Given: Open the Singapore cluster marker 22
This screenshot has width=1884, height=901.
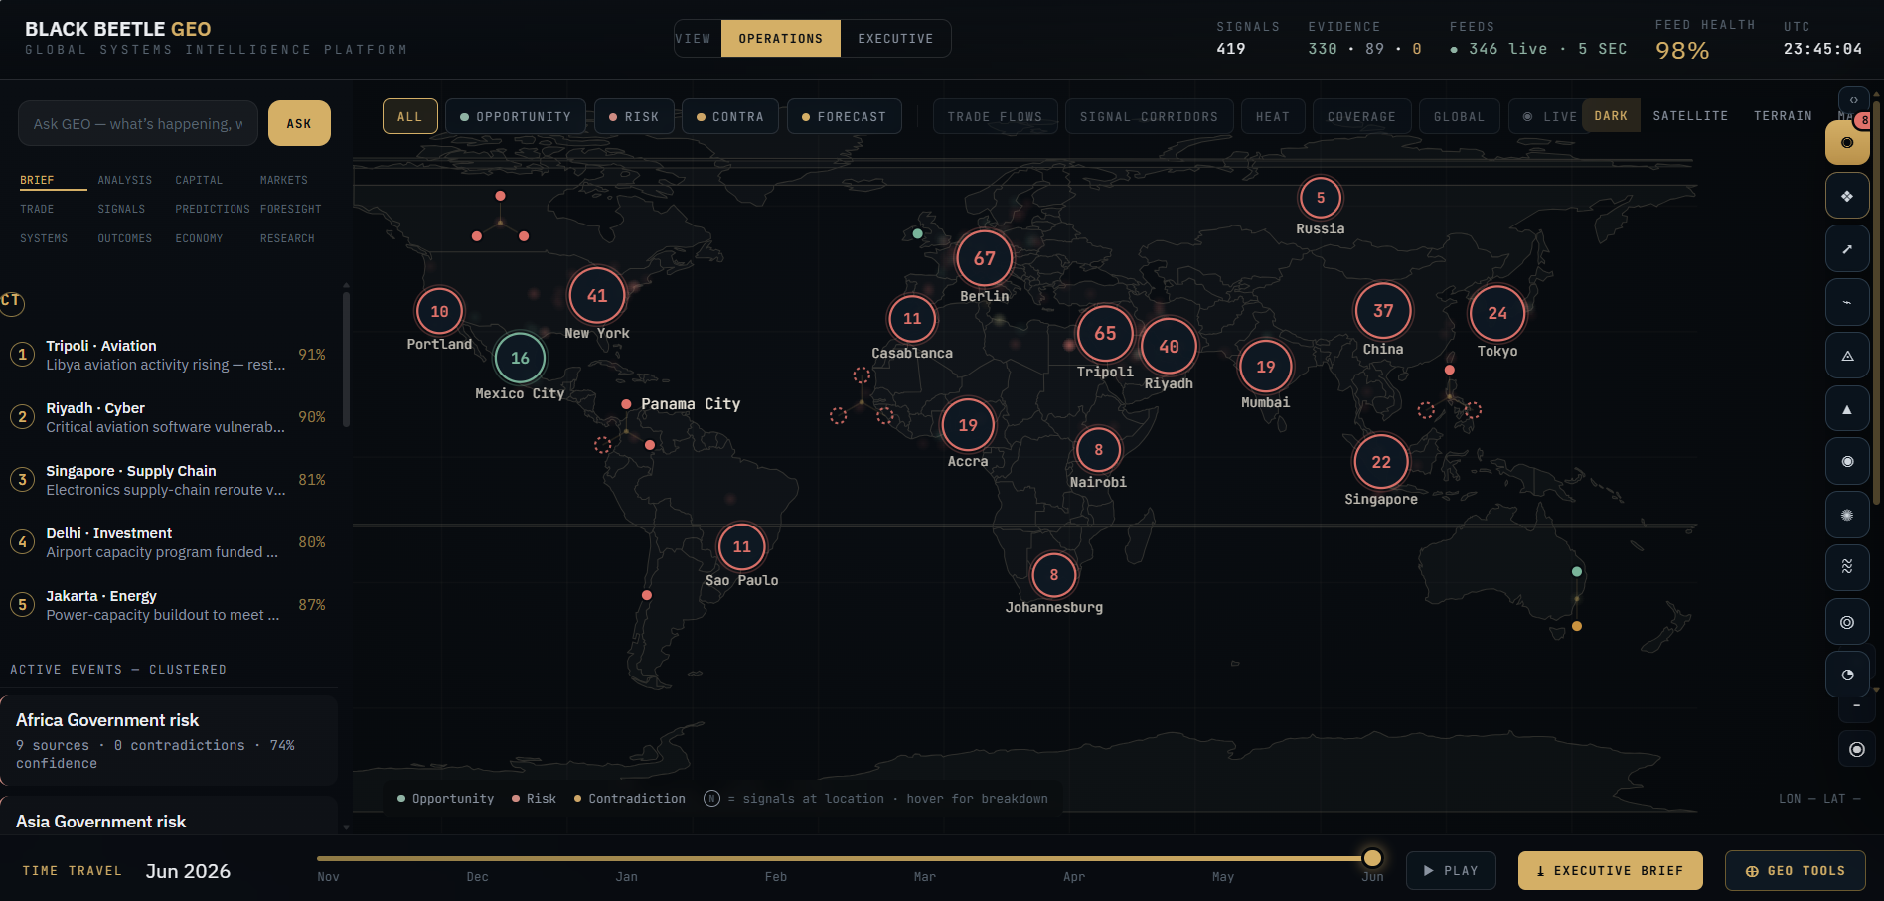Looking at the screenshot, I should pos(1381,462).
